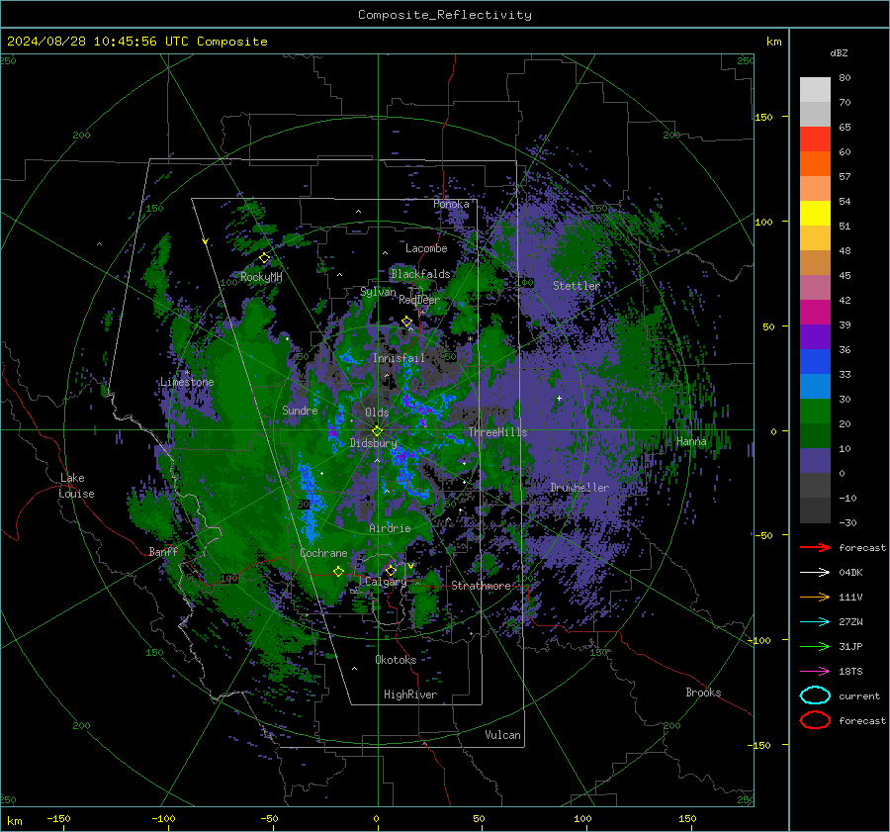890x832 pixels.
Task: Select the 30–20 dBZ green color swatch
Action: pyautogui.click(x=815, y=412)
